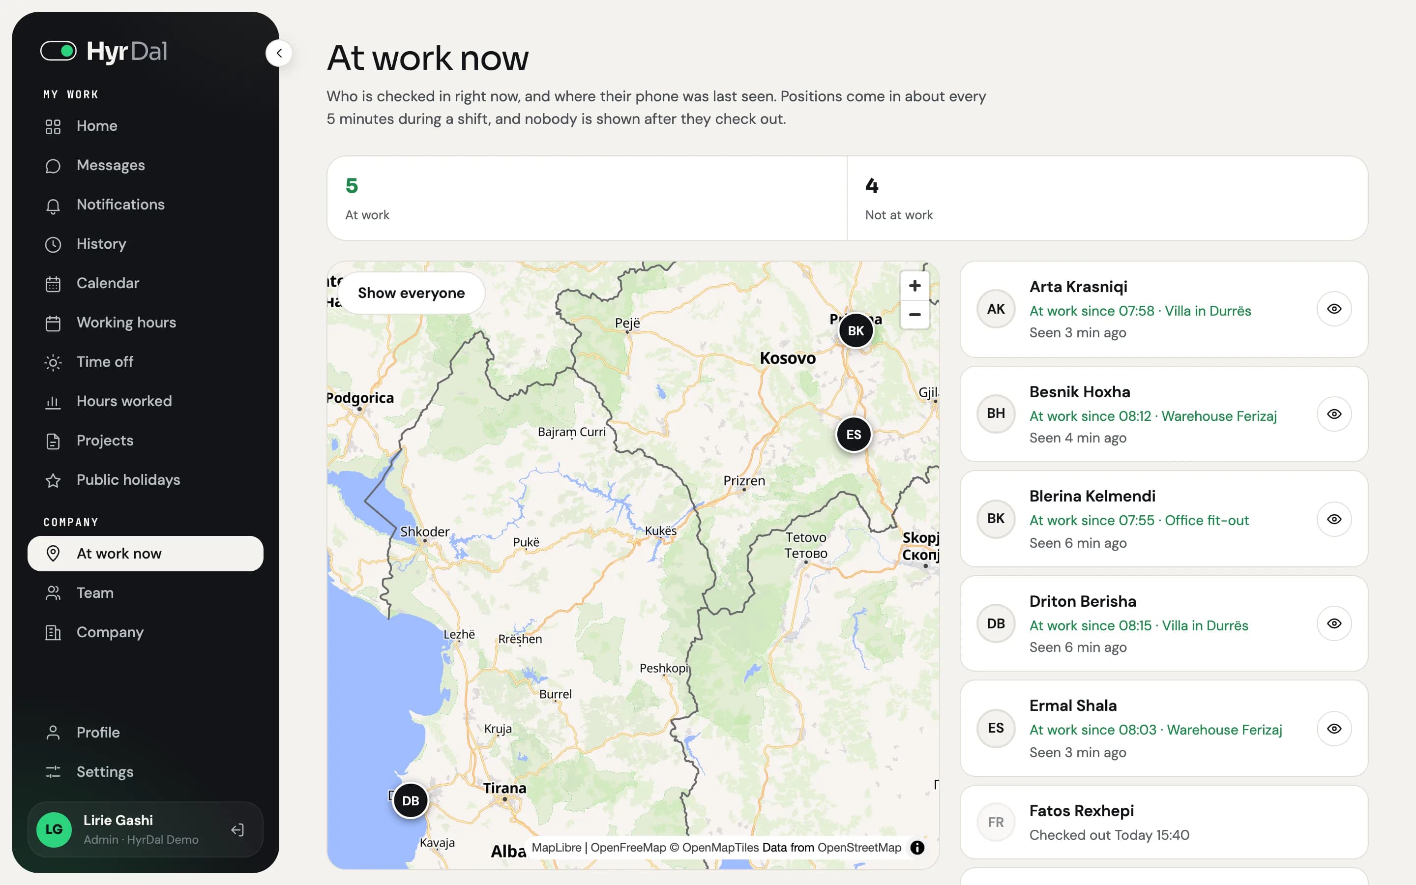Click the Hours worked chart icon
Screen dimensions: 1416x885
(53, 402)
